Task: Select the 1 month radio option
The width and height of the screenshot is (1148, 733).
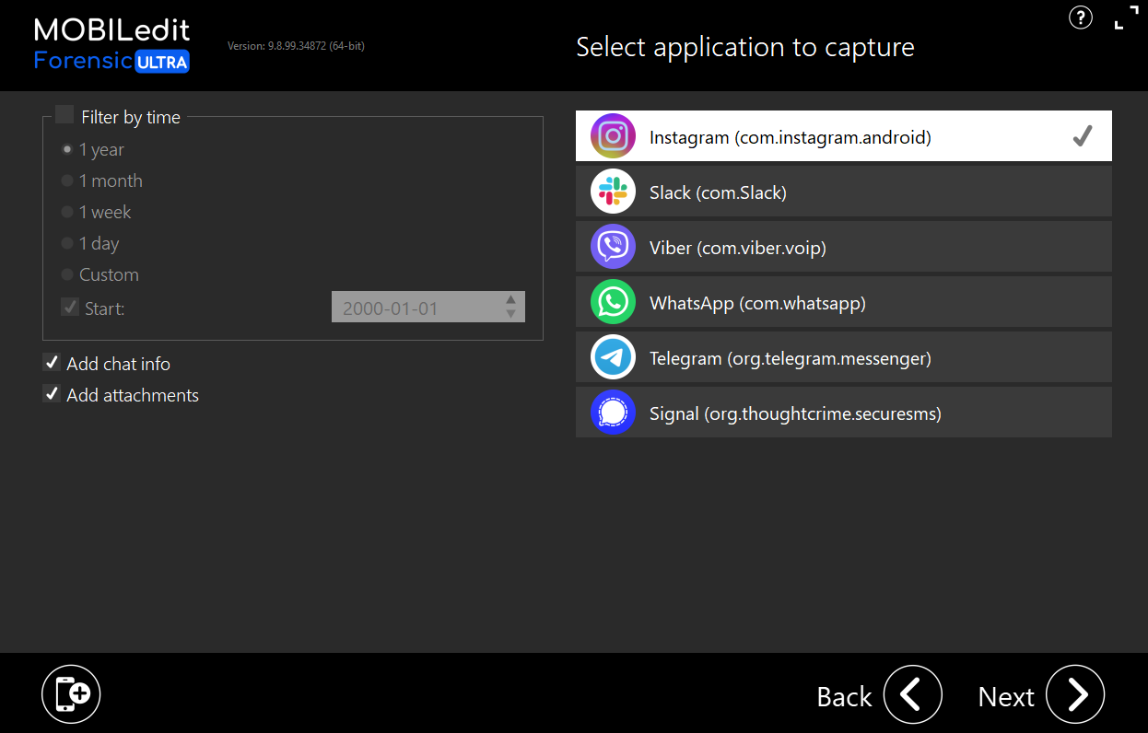Action: pos(67,180)
